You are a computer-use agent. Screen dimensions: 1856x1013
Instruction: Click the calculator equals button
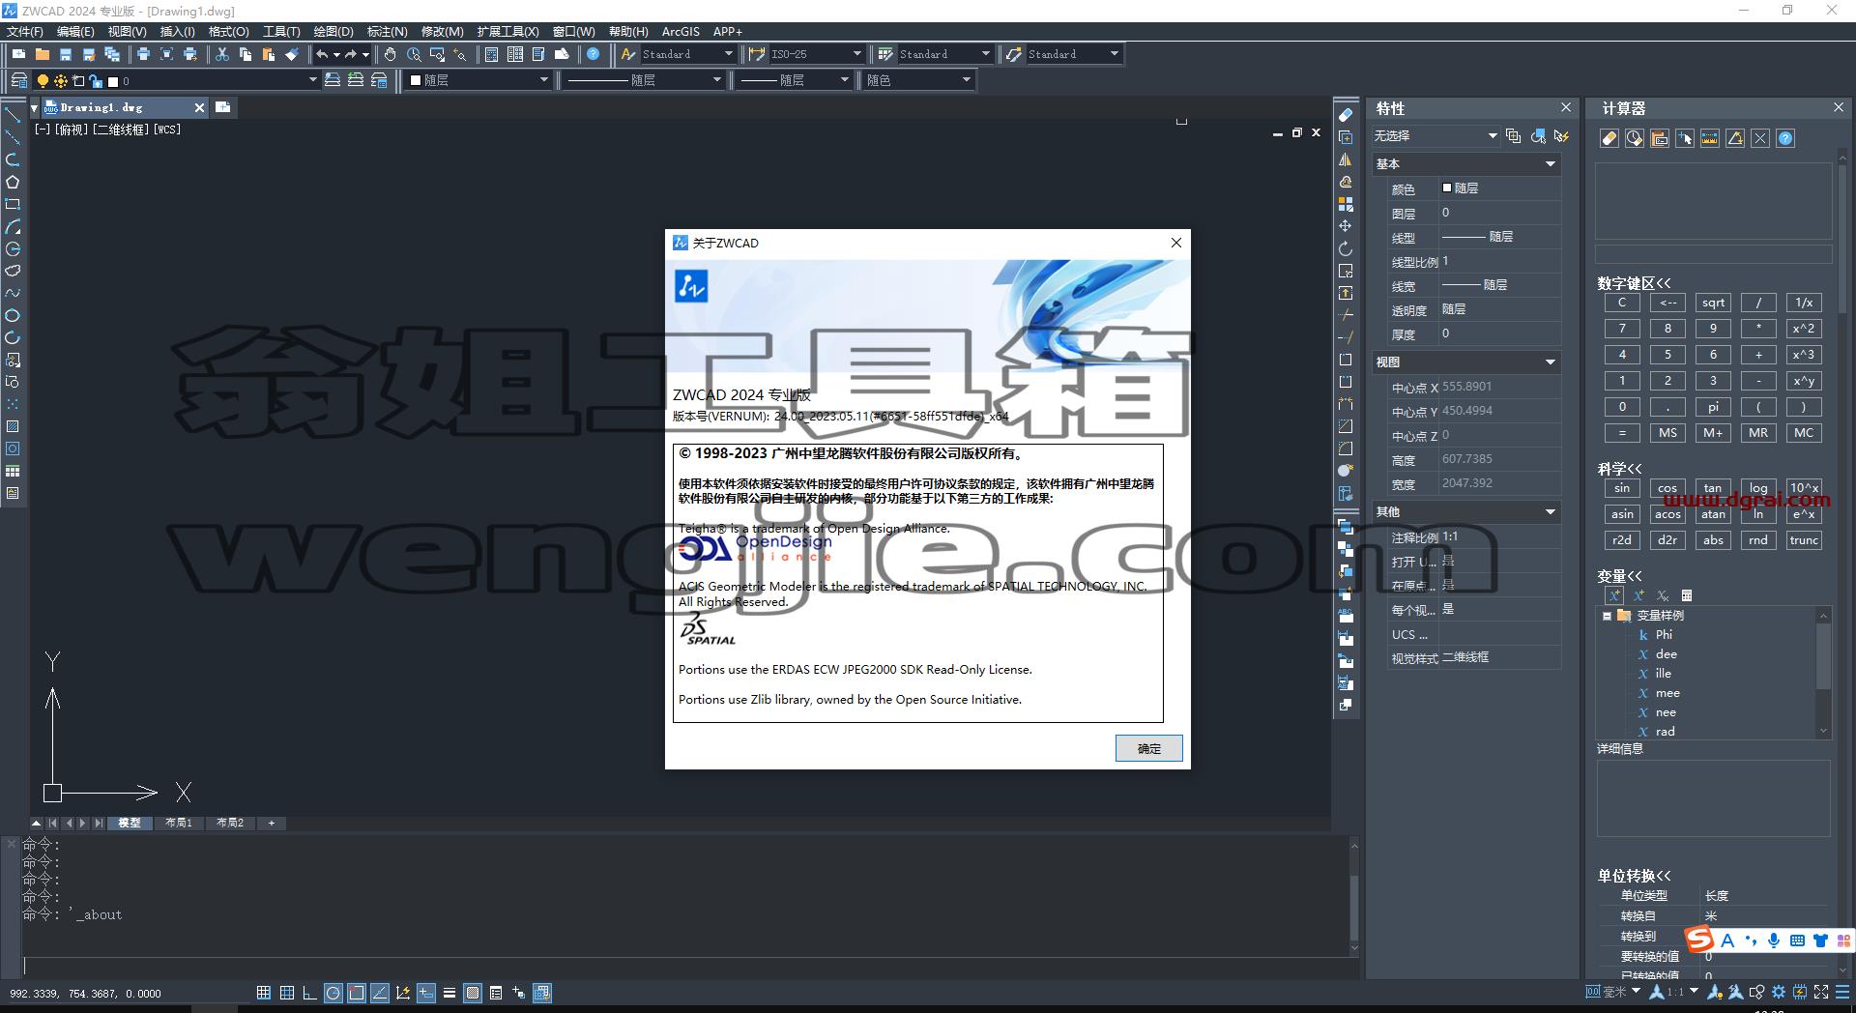[x=1622, y=433]
